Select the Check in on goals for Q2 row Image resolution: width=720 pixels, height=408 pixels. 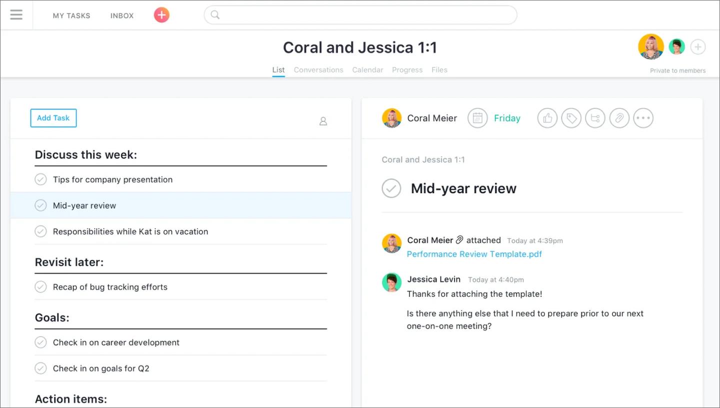pyautogui.click(x=180, y=368)
